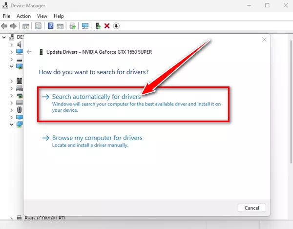Expand the mouse category chevron
Viewport: 293px width, 229px height.
(12, 110)
